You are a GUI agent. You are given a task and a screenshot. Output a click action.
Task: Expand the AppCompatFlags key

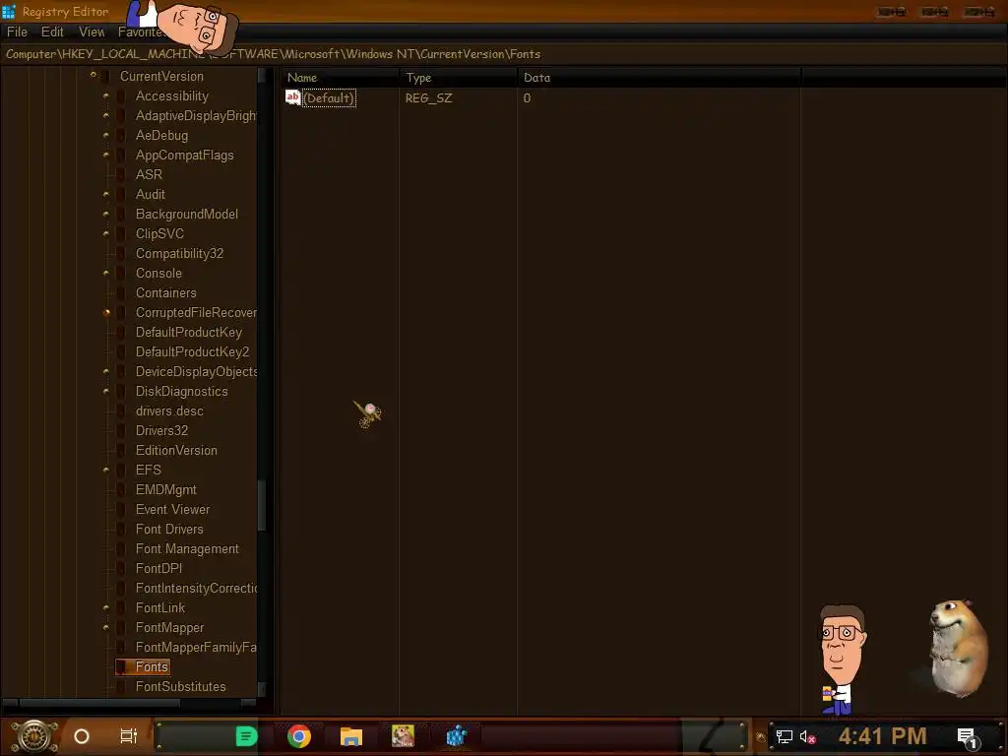coord(106,155)
